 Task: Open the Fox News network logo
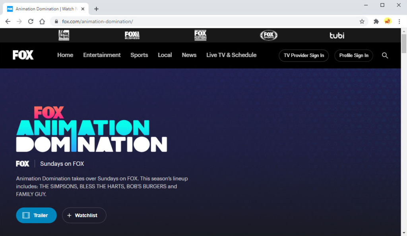pyautogui.click(x=64, y=35)
